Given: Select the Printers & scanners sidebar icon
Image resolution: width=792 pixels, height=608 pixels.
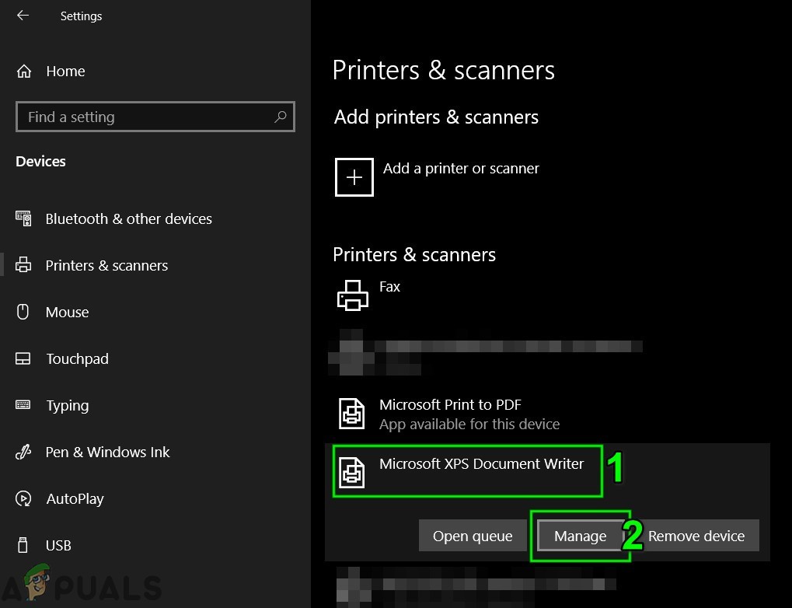Looking at the screenshot, I should coord(23,265).
